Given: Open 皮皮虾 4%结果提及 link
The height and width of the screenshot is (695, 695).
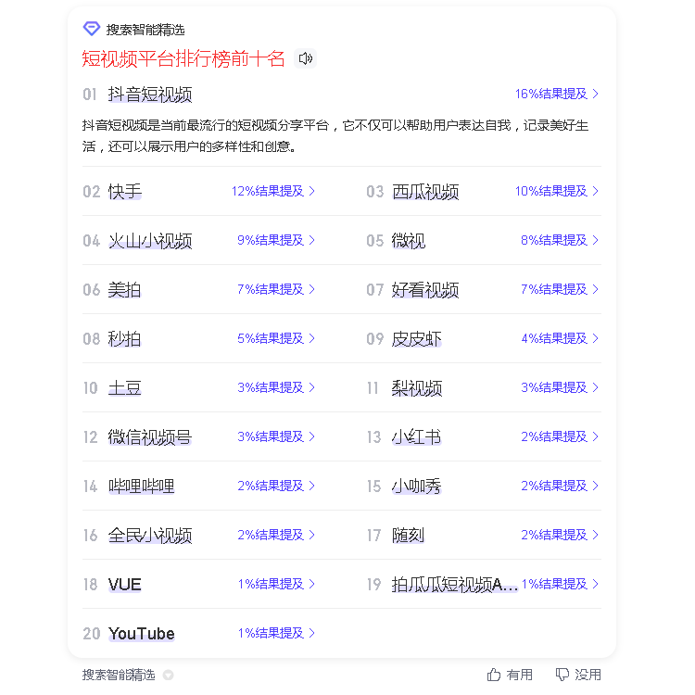Looking at the screenshot, I should point(560,338).
